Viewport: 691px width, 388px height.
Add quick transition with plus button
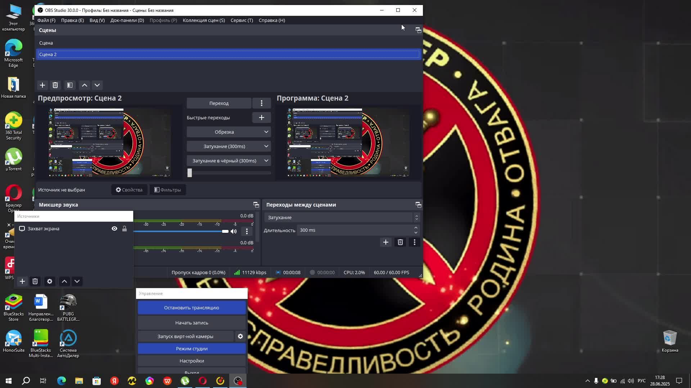pyautogui.click(x=261, y=117)
